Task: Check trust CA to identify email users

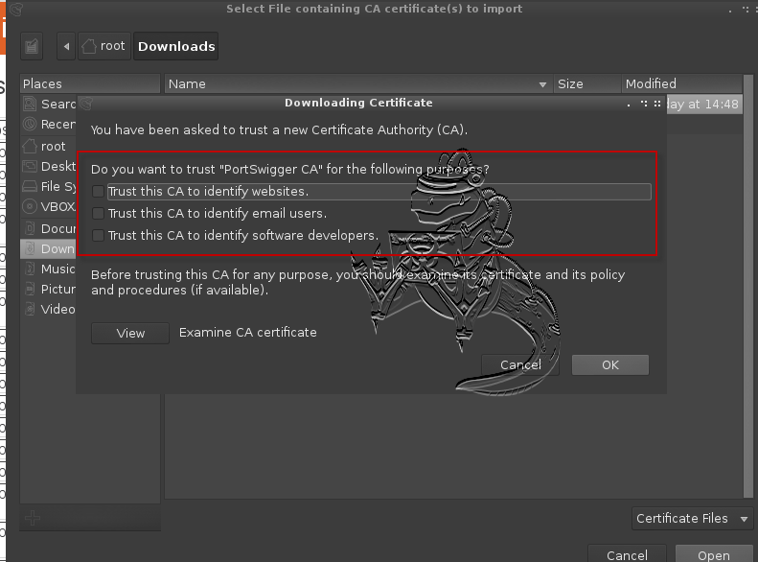Action: point(98,213)
